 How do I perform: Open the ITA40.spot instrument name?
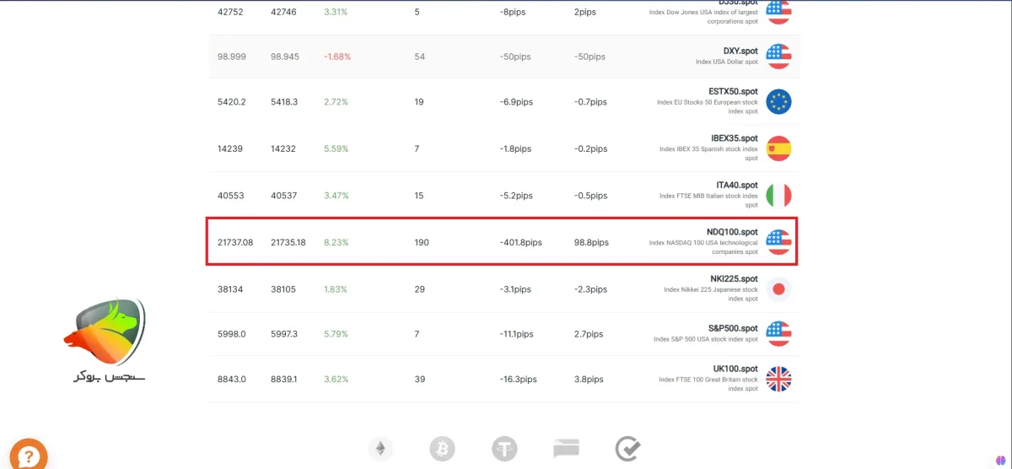(x=737, y=185)
